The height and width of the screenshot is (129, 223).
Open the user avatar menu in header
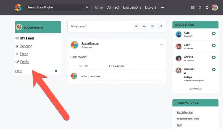[x=215, y=7]
